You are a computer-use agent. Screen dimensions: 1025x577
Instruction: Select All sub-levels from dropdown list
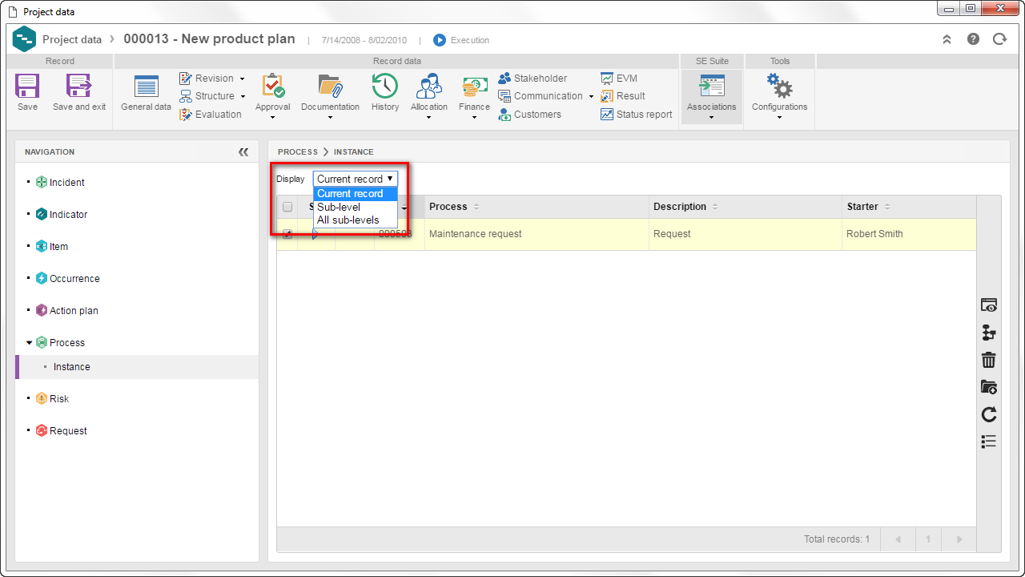[355, 220]
